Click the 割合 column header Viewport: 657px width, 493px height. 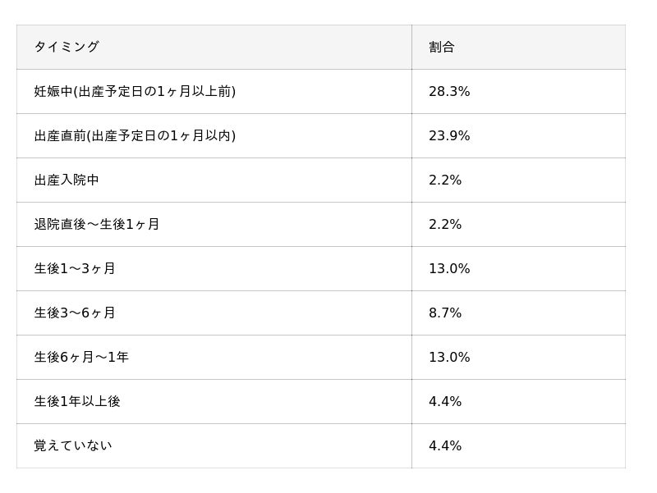tap(441, 47)
